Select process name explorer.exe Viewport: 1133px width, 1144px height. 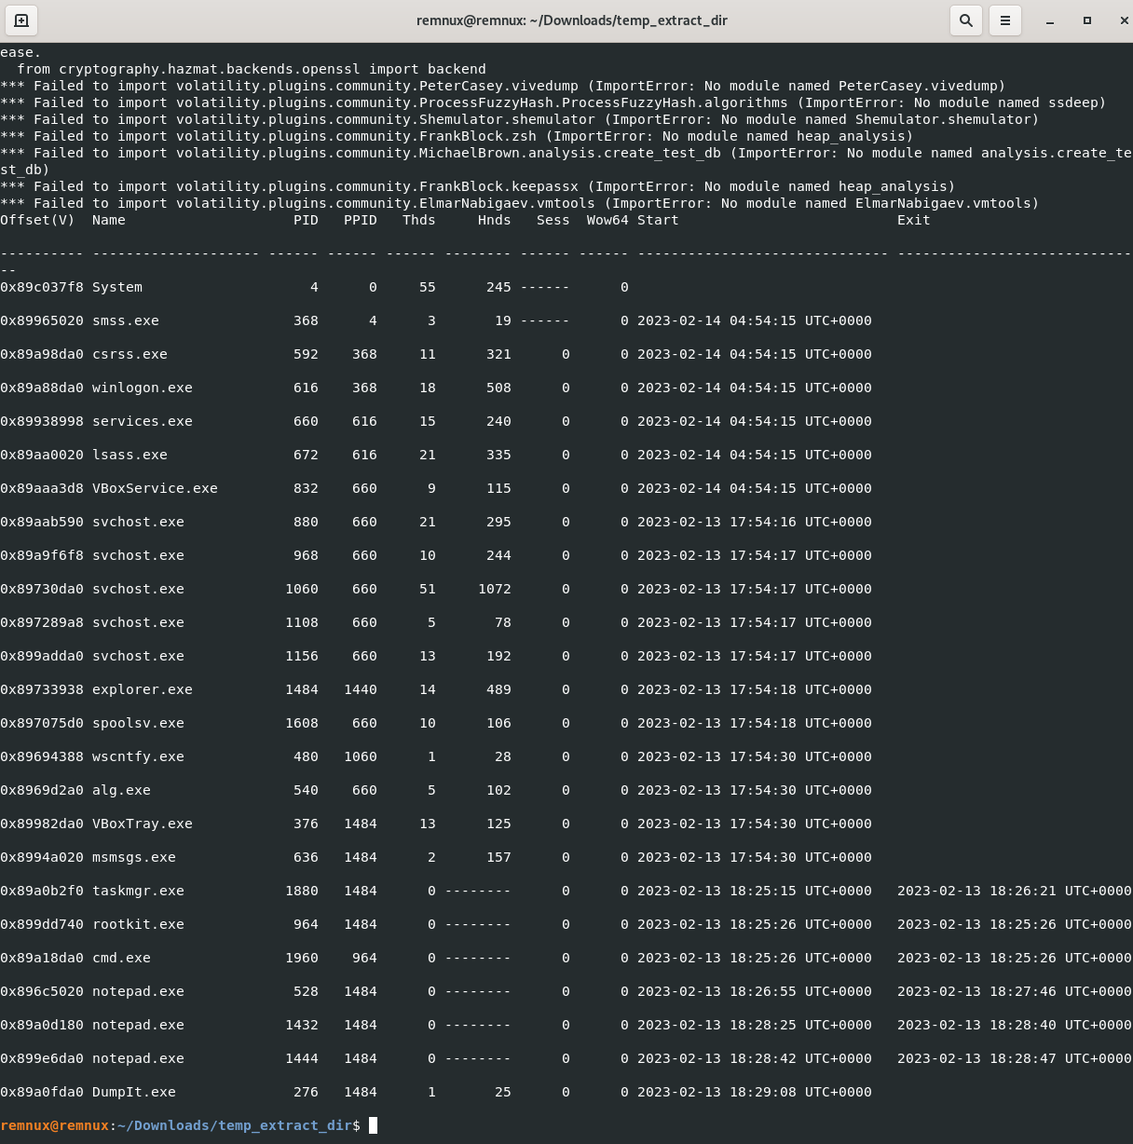[143, 689]
